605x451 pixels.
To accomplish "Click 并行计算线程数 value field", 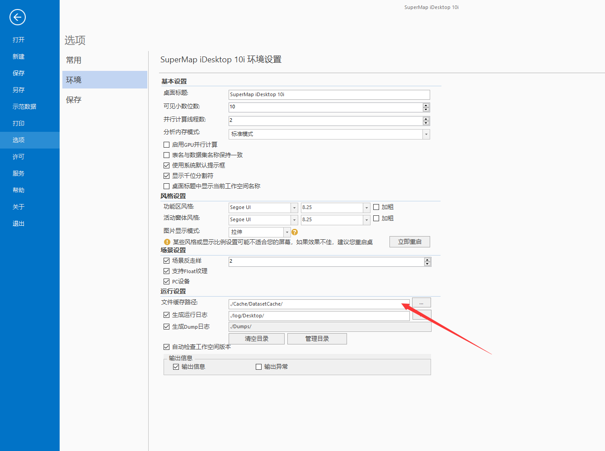I will 326,121.
